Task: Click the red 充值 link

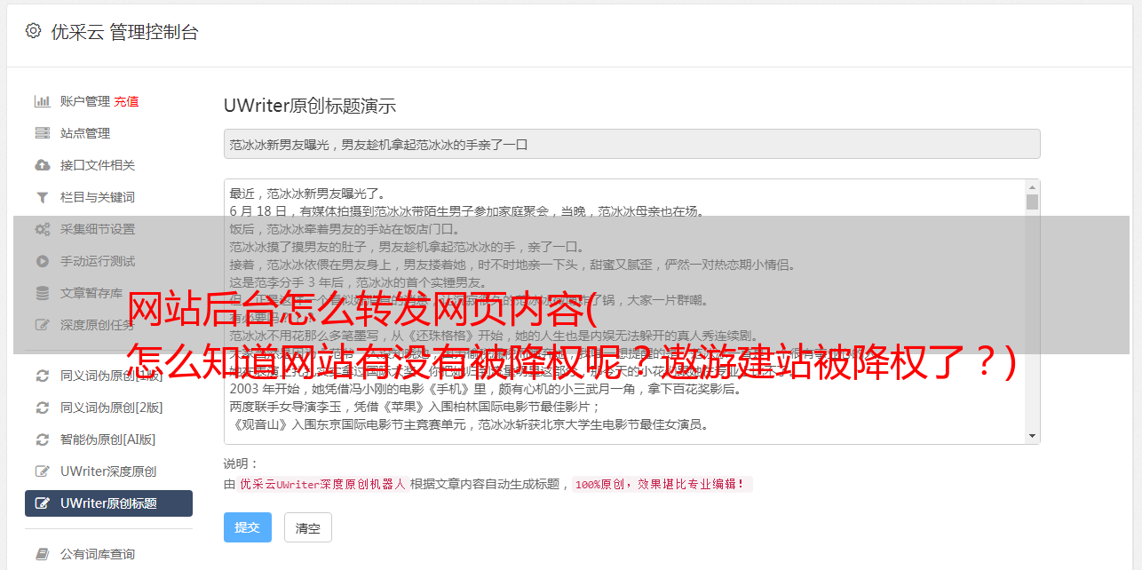Action: point(126,101)
